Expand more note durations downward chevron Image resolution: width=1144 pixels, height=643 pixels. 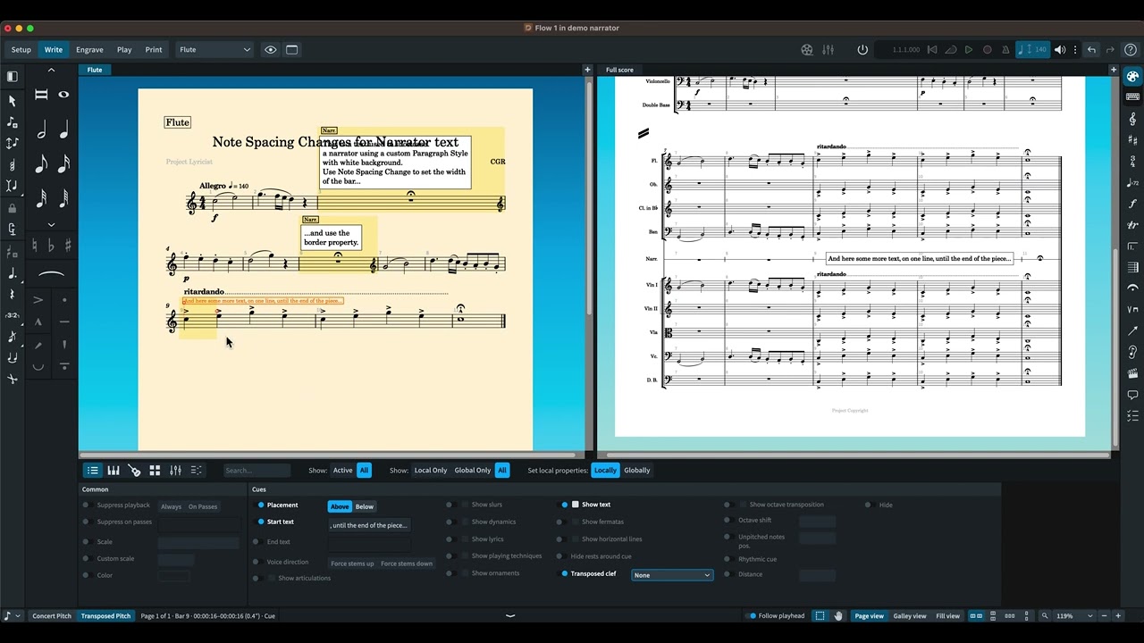51,225
